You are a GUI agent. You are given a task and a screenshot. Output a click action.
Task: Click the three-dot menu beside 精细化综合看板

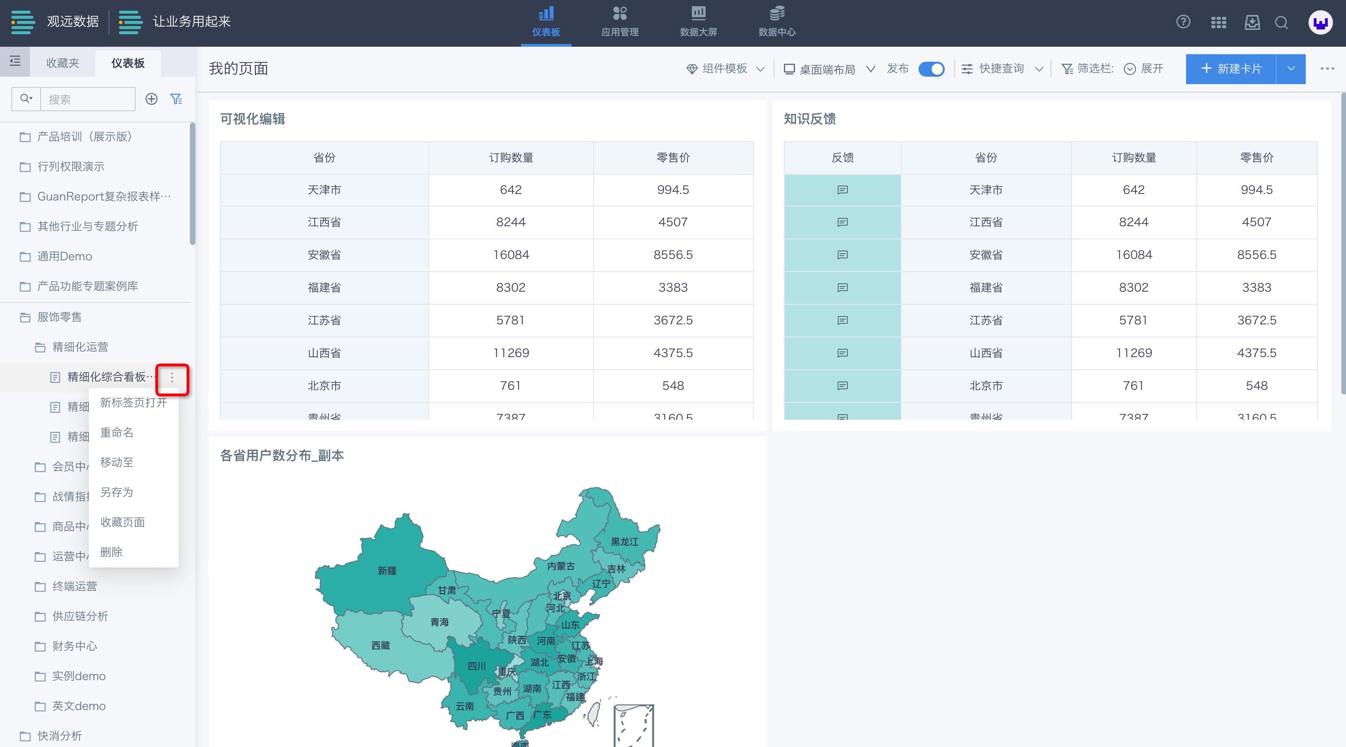coord(172,377)
